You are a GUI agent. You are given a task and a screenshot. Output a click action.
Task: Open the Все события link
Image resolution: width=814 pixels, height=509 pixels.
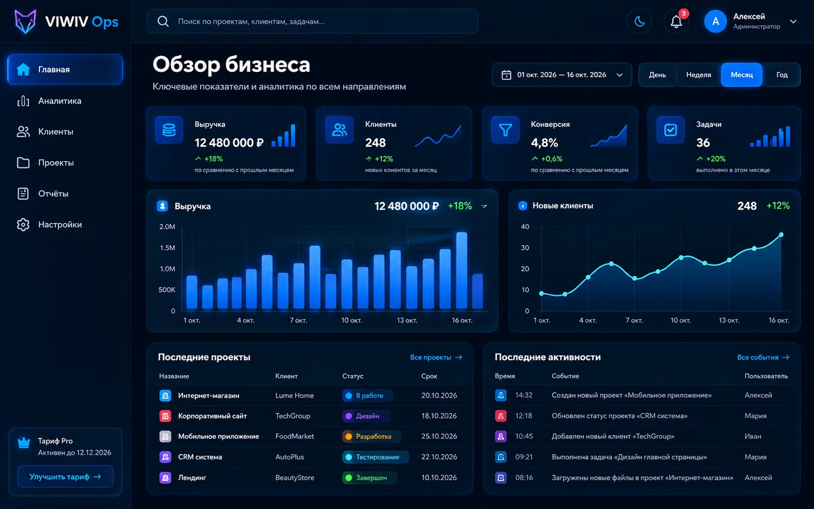[x=763, y=357]
